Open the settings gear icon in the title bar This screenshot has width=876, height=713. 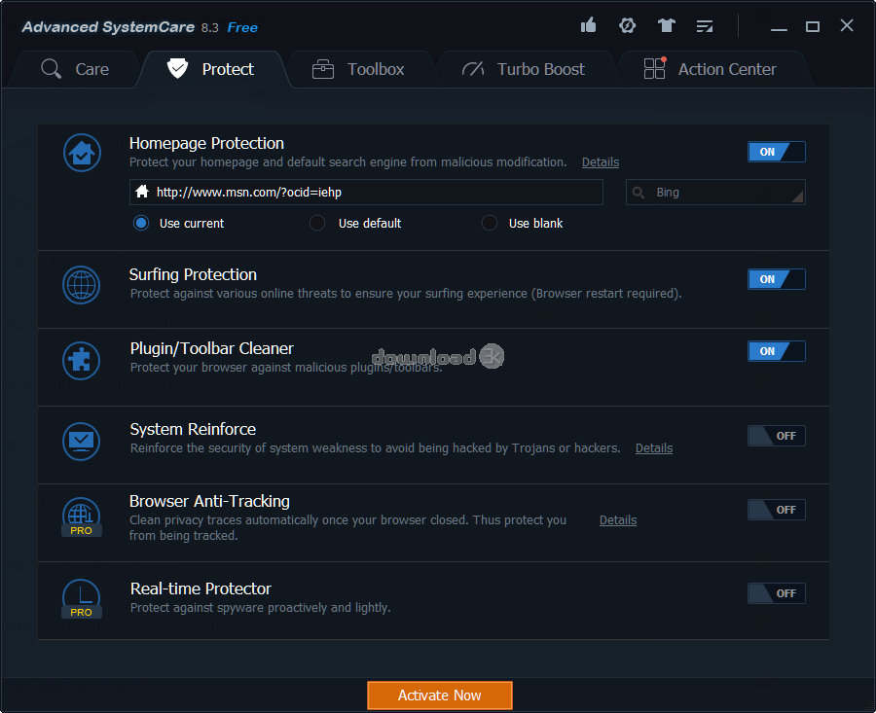(628, 25)
